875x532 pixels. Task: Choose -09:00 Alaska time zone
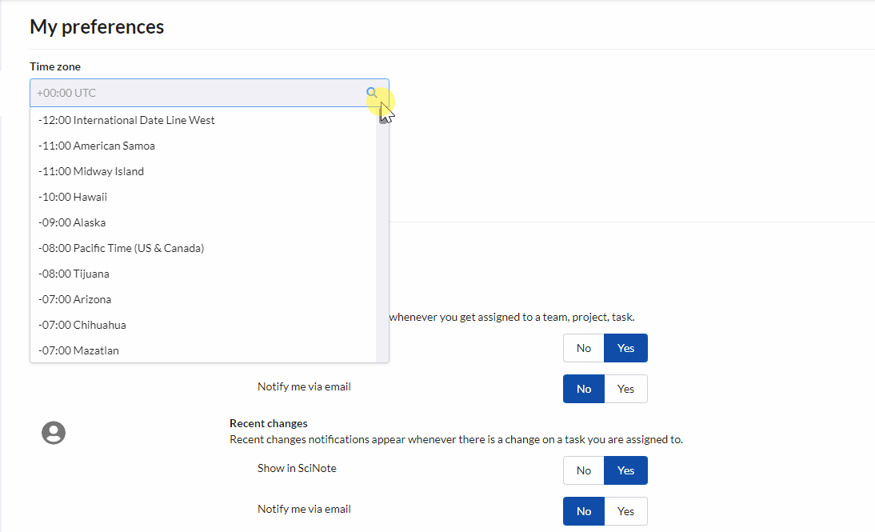(72, 222)
